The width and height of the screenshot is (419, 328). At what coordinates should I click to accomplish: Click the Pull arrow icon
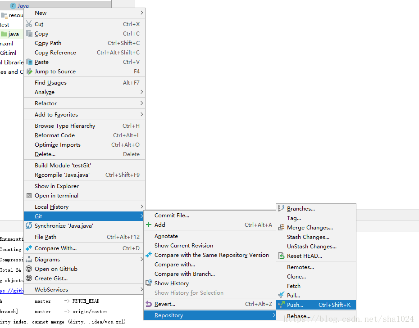pos(281,295)
